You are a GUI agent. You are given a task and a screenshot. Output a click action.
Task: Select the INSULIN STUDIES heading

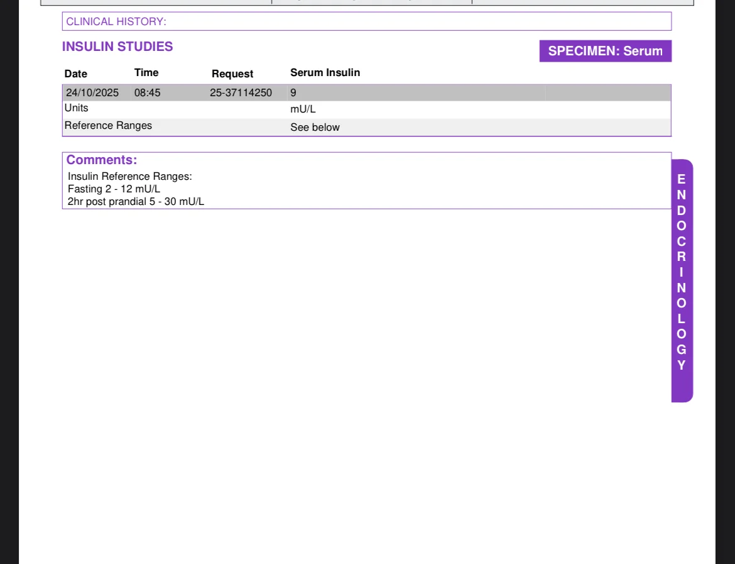(117, 47)
